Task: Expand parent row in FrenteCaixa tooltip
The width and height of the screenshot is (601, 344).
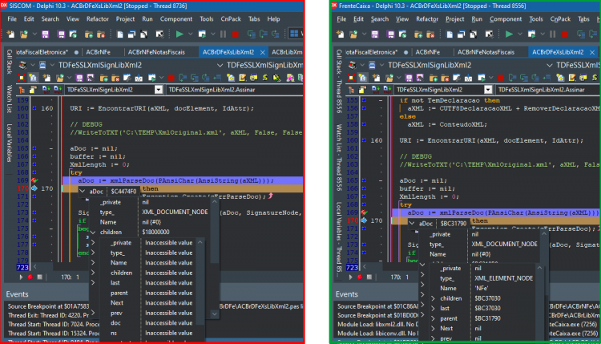Action: click(x=433, y=318)
